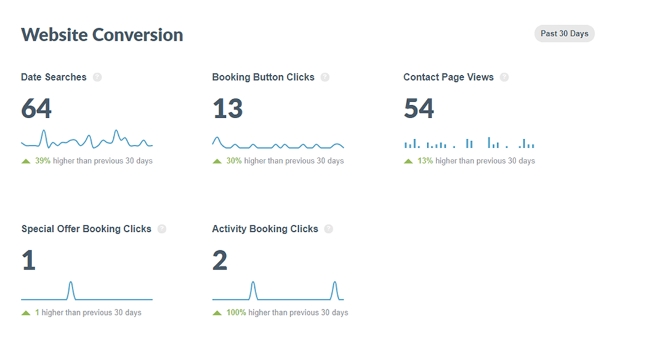Click the Special Offer Booking Clicks sparkline
Viewport: 662px width, 337px height.
(86, 291)
